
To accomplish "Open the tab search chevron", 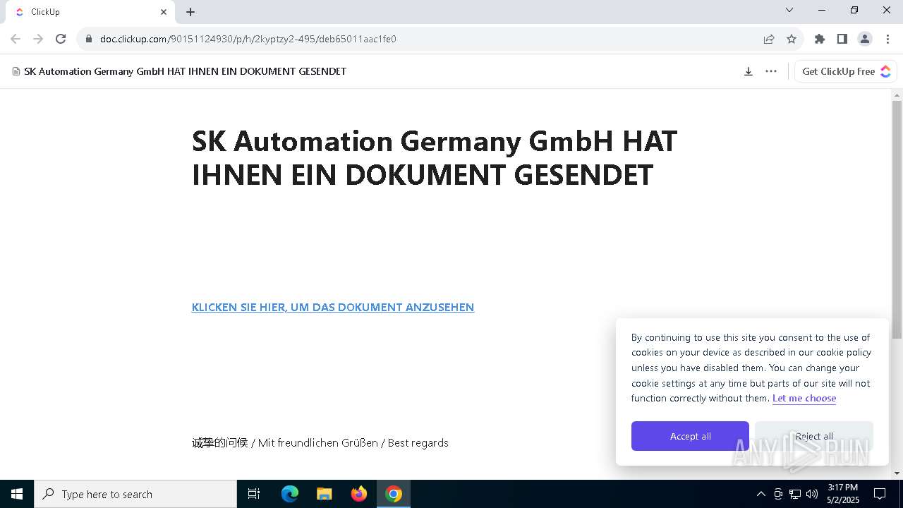I will (789, 10).
